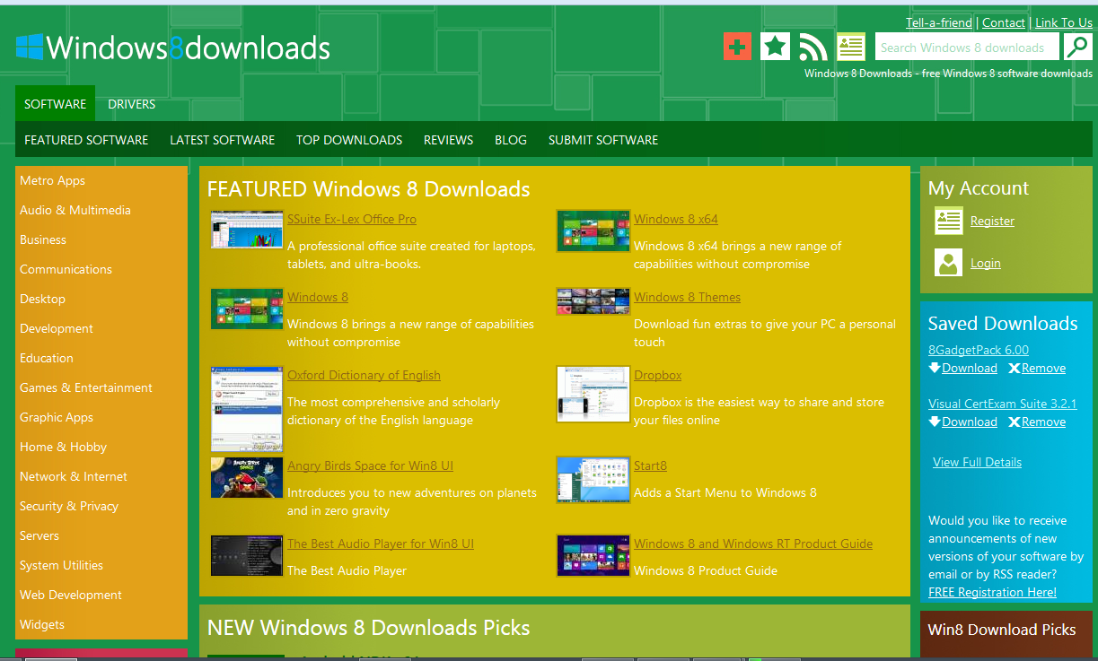Open Windows 8 x64 thumbnail image
The height and width of the screenshot is (661, 1098).
pos(593,230)
